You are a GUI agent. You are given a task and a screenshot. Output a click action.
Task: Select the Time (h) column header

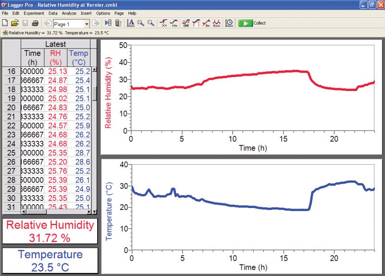click(x=32, y=57)
